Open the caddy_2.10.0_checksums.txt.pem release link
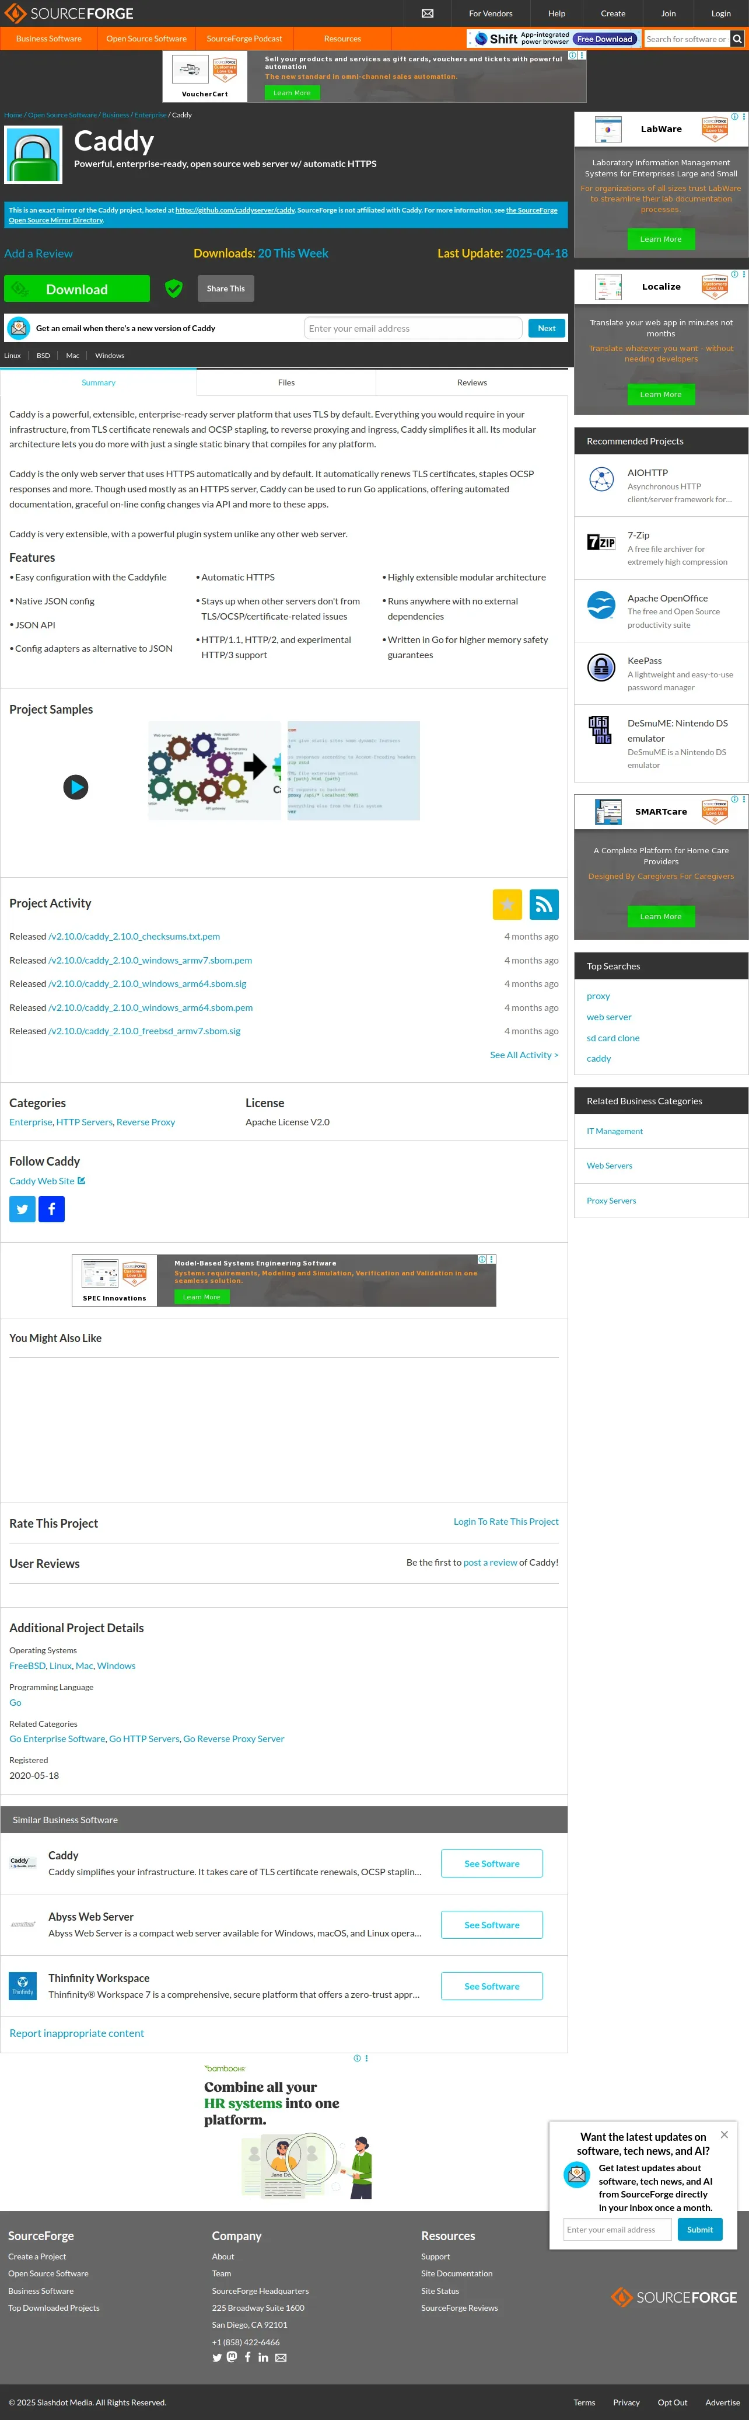749x2420 pixels. (x=134, y=936)
